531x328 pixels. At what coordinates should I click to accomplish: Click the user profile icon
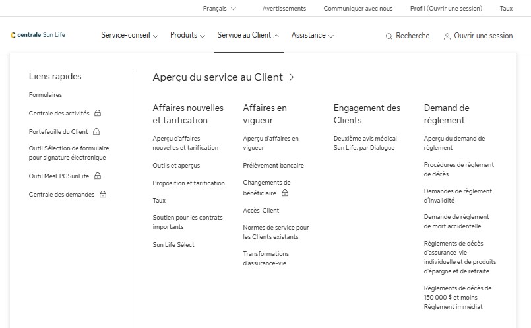447,36
